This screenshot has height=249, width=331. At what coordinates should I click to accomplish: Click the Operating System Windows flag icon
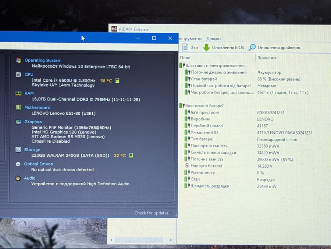pos(18,60)
